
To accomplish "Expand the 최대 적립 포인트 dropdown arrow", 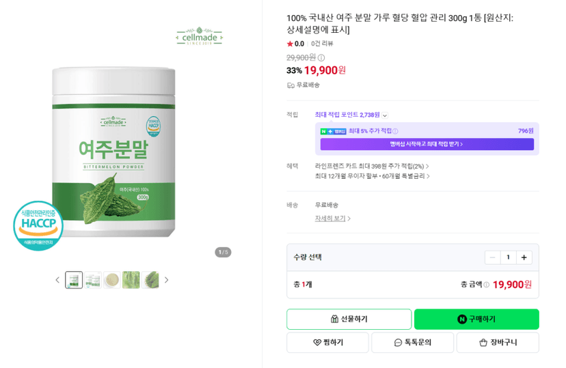I will click(x=385, y=115).
